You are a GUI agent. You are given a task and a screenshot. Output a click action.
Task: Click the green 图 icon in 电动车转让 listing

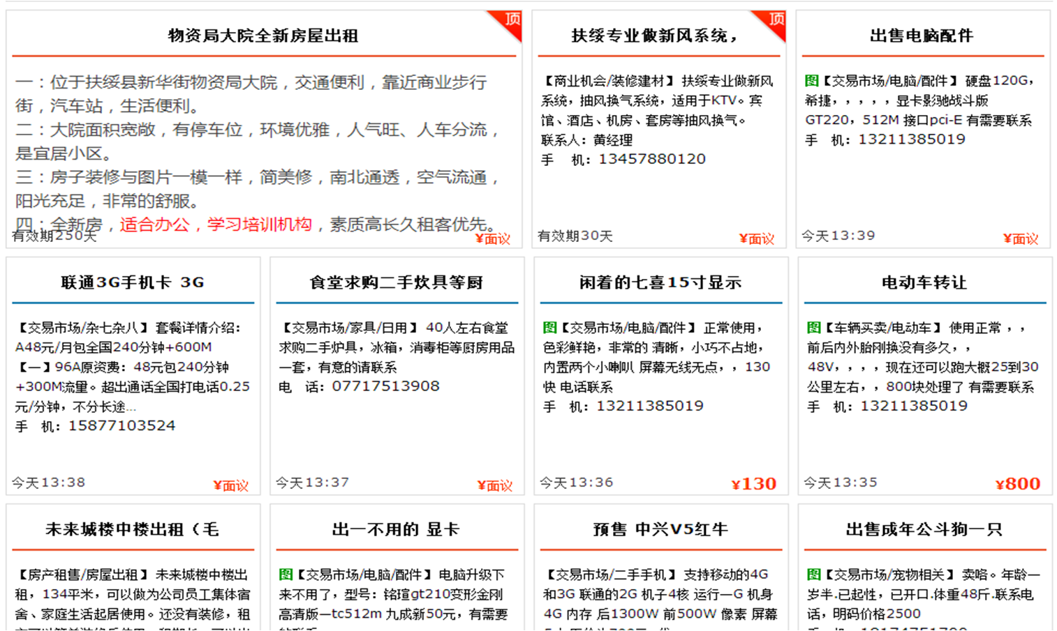(x=813, y=328)
